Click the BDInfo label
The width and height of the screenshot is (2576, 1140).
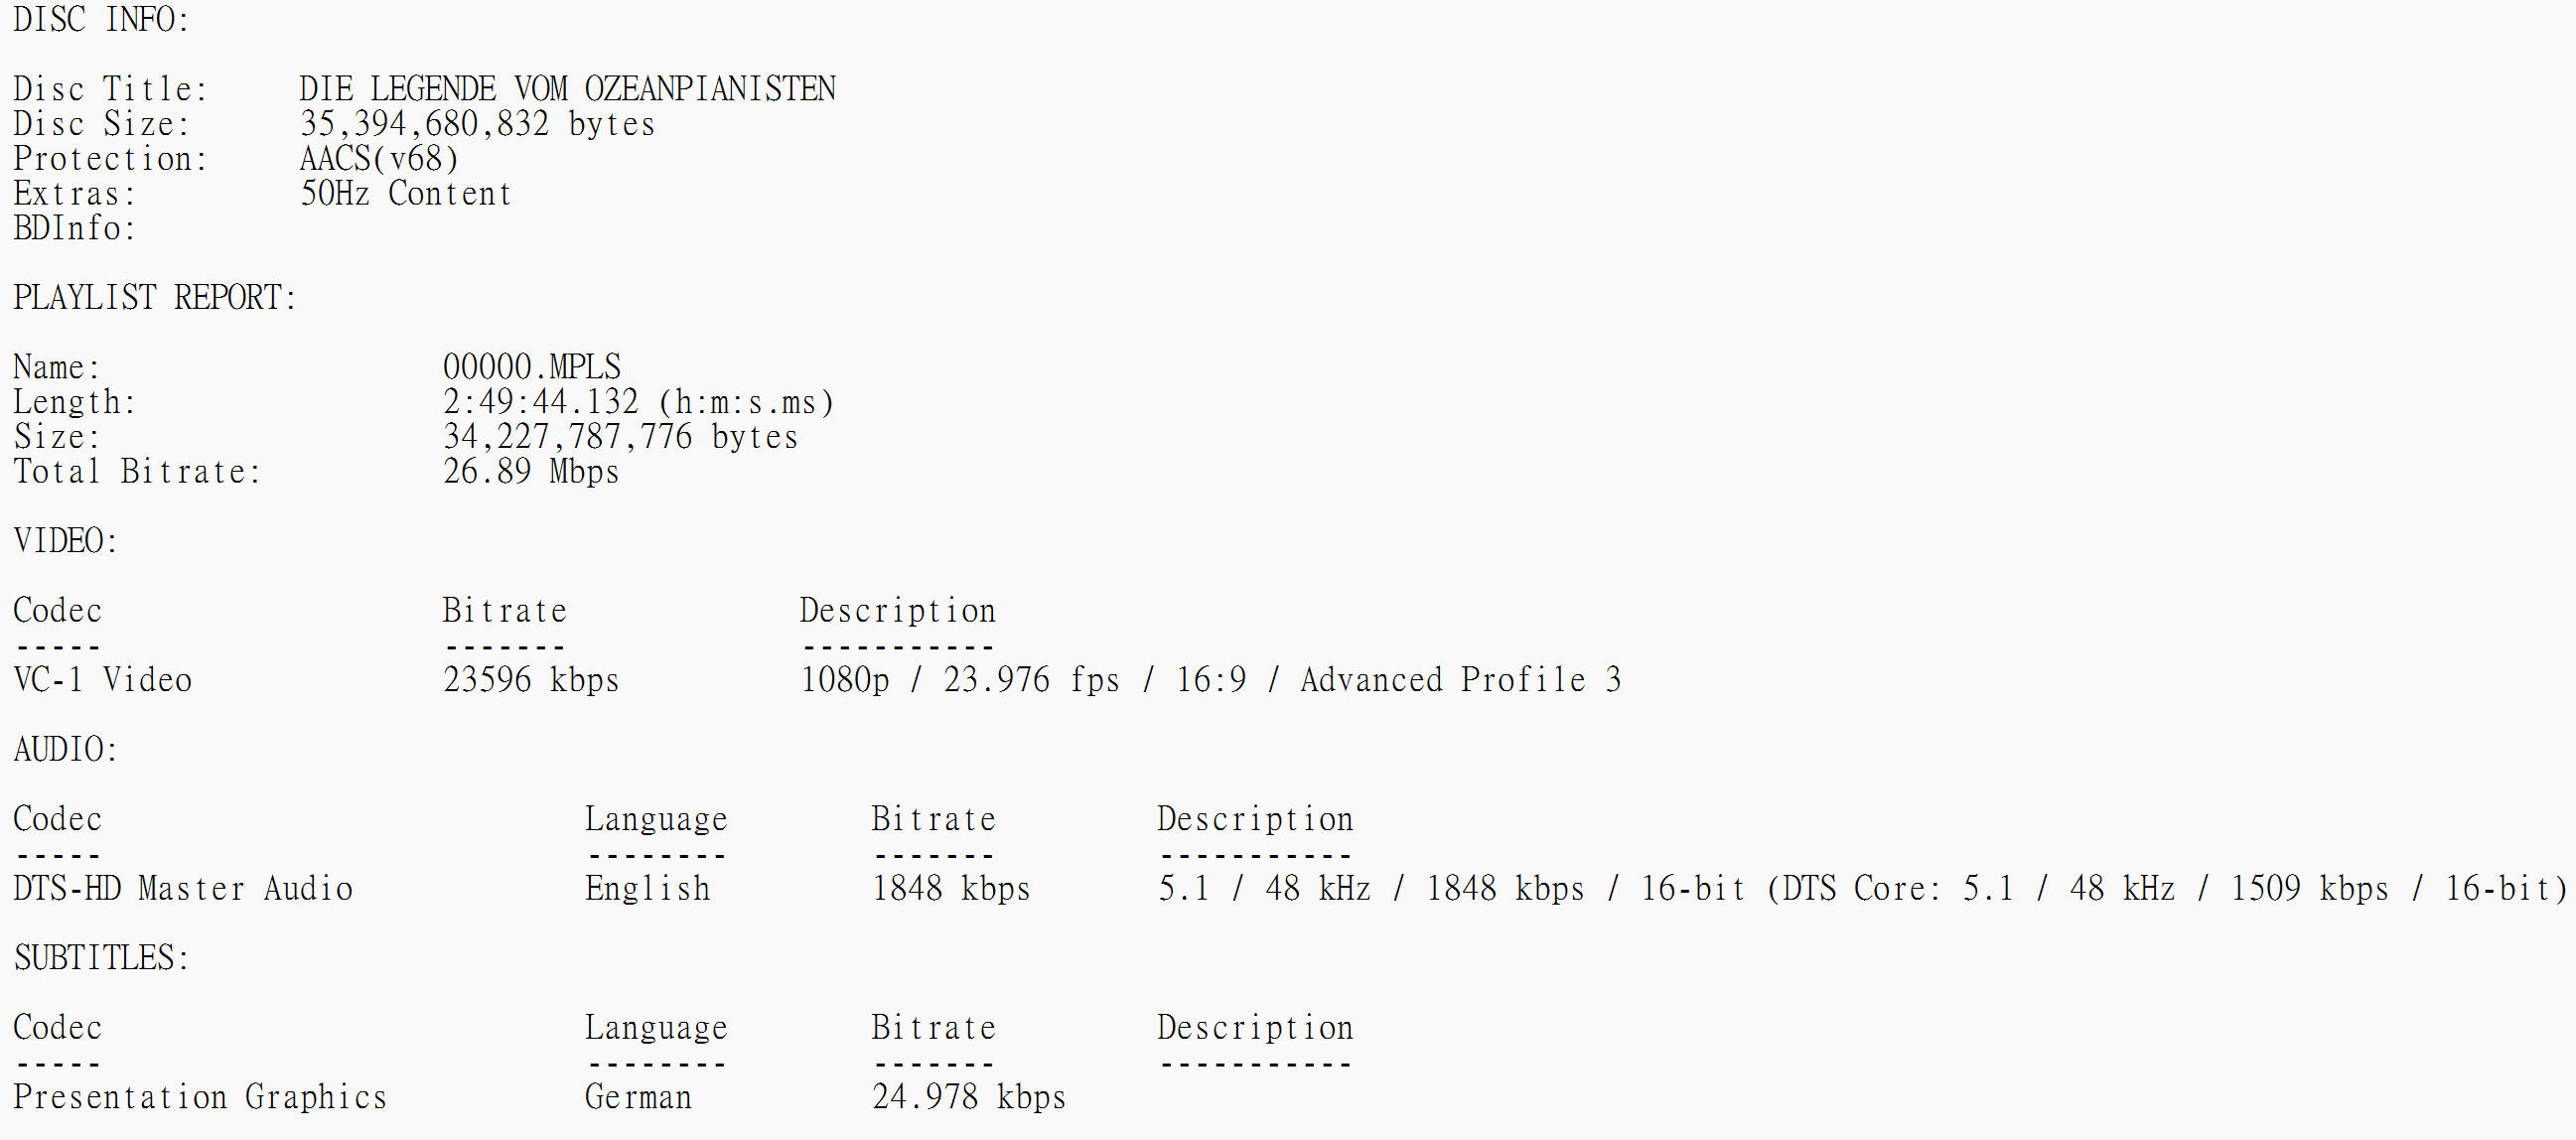pos(74,228)
